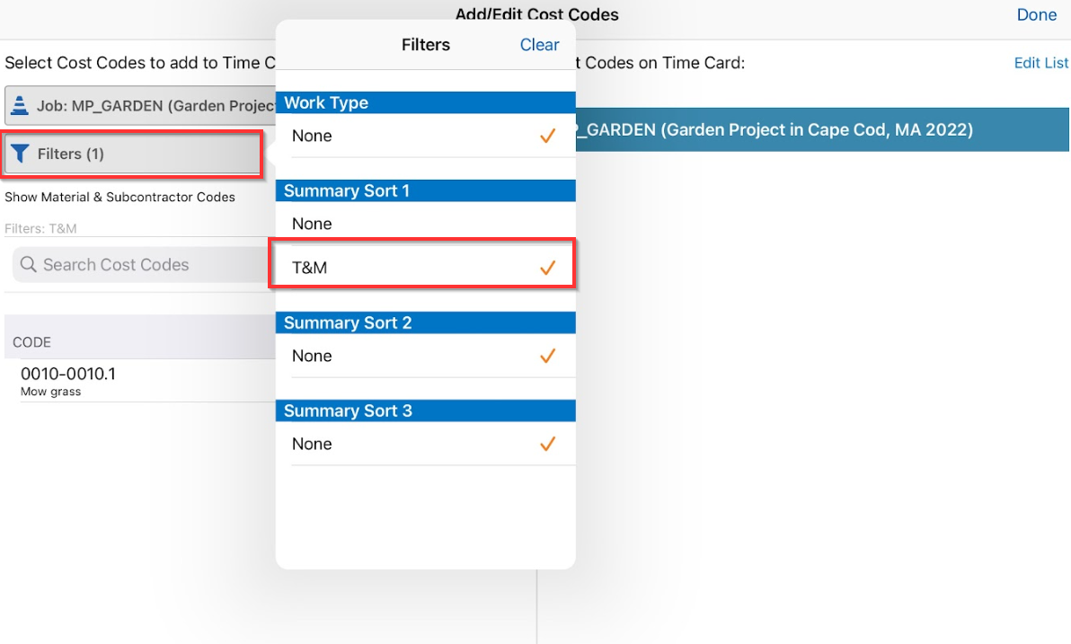
Task: Click the checkmark under Summary Sort 3
Action: tap(547, 444)
